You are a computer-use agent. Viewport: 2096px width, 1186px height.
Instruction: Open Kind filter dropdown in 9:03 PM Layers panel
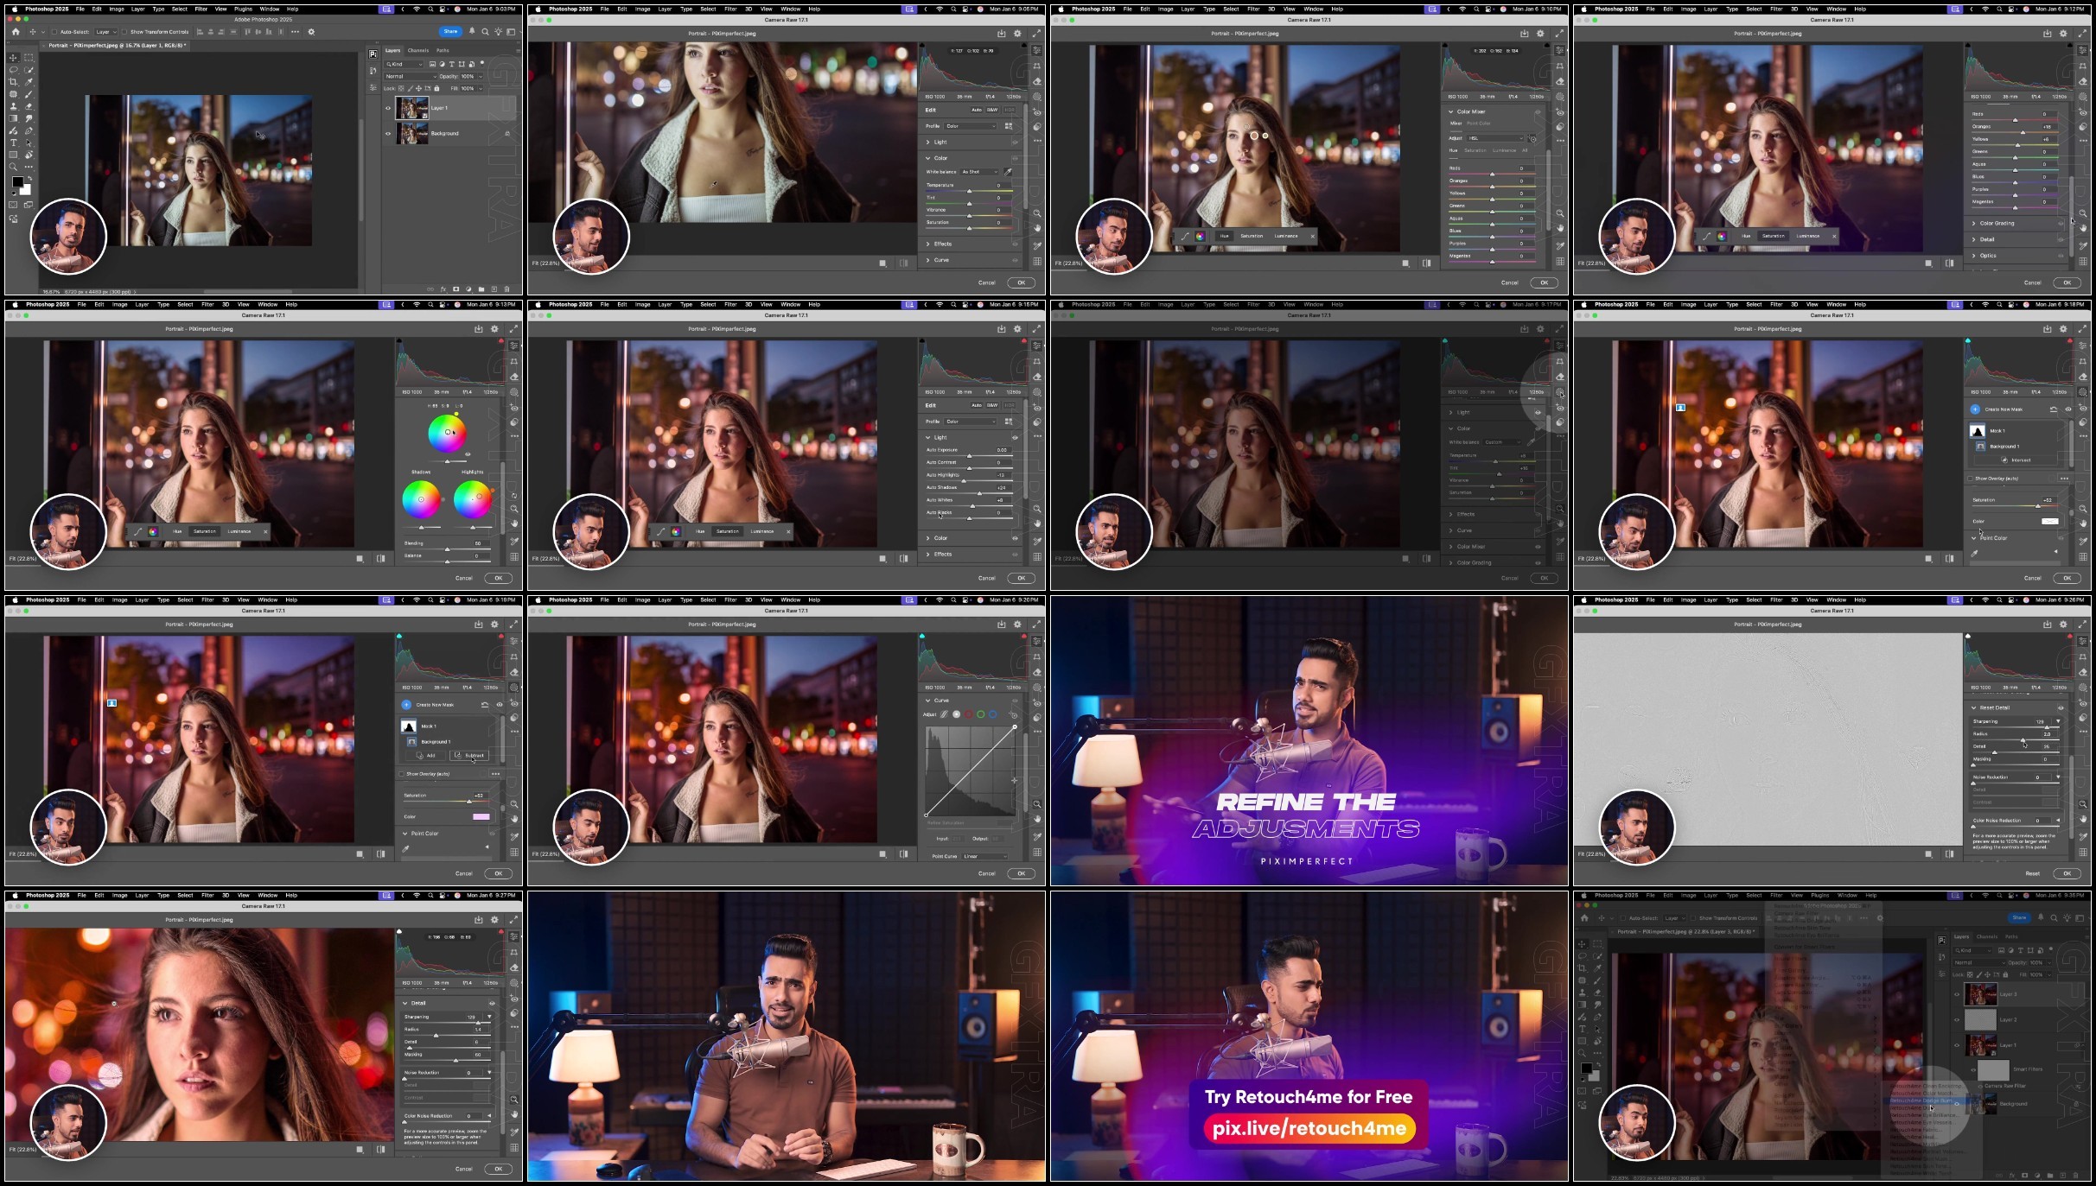405,64
